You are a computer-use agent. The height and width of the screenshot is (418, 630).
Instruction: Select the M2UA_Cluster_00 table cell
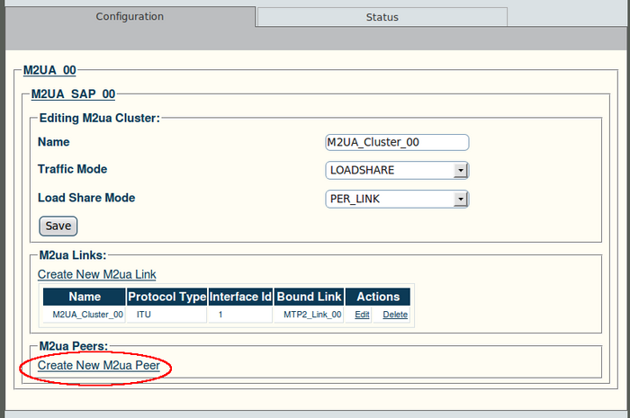point(85,315)
